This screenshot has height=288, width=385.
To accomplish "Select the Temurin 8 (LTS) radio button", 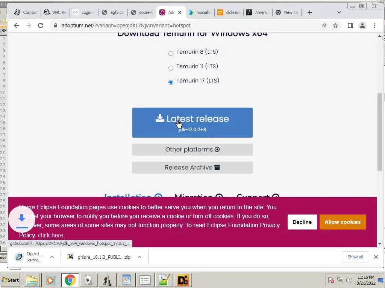I will (171, 53).
